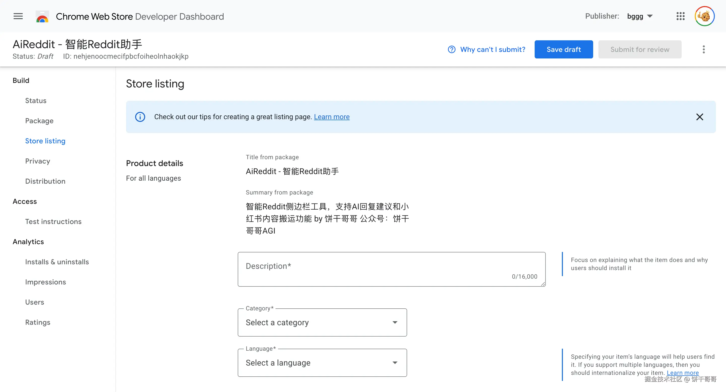The height and width of the screenshot is (392, 726).
Task: Open Test instructions page
Action: click(53, 221)
